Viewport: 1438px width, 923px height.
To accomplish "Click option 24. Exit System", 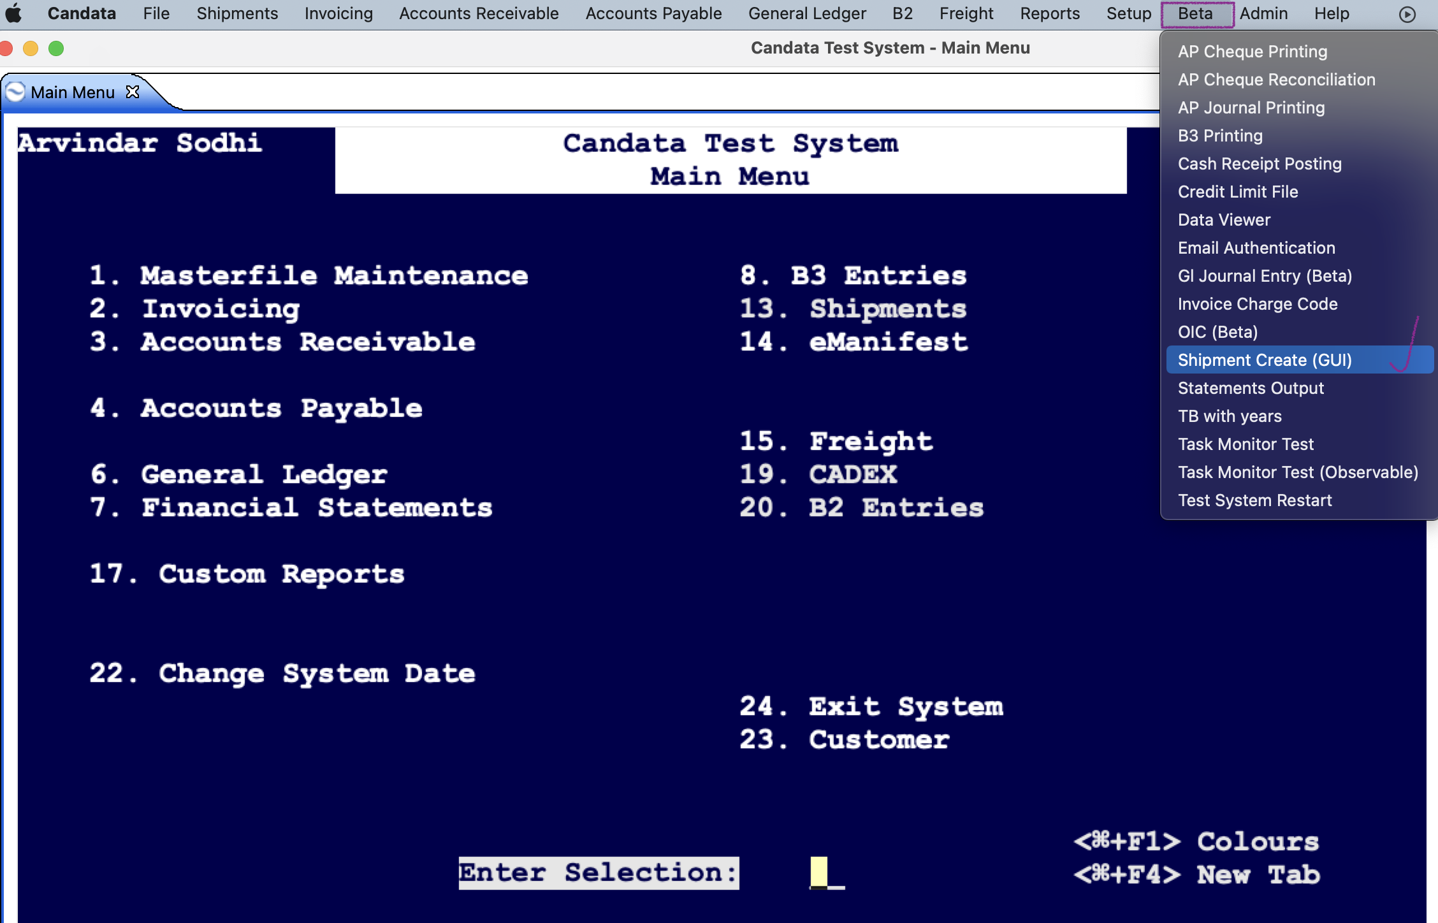I will (x=871, y=706).
